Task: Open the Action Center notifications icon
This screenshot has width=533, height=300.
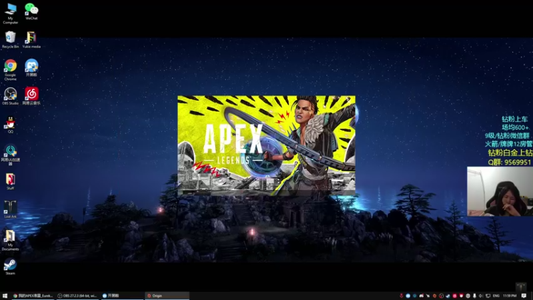Action: click(x=524, y=296)
